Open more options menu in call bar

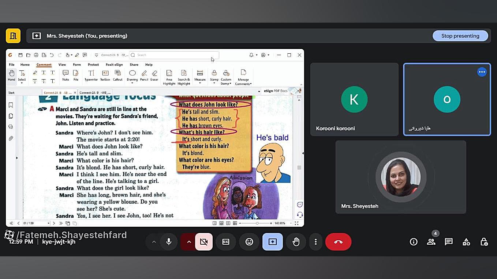(315, 242)
